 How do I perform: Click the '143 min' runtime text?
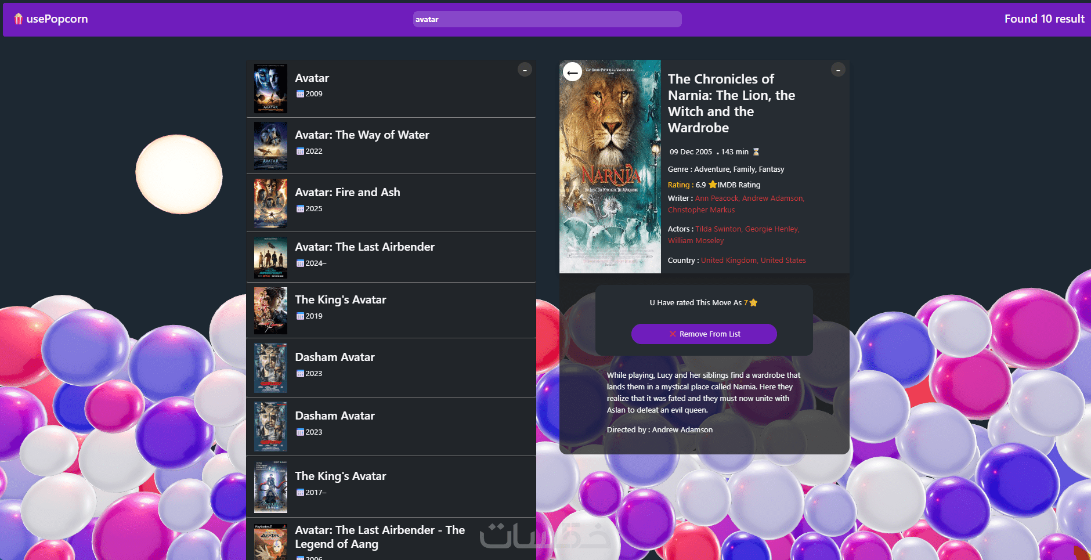tap(735, 152)
